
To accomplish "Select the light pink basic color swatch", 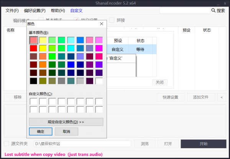I will (x=33, y=40).
